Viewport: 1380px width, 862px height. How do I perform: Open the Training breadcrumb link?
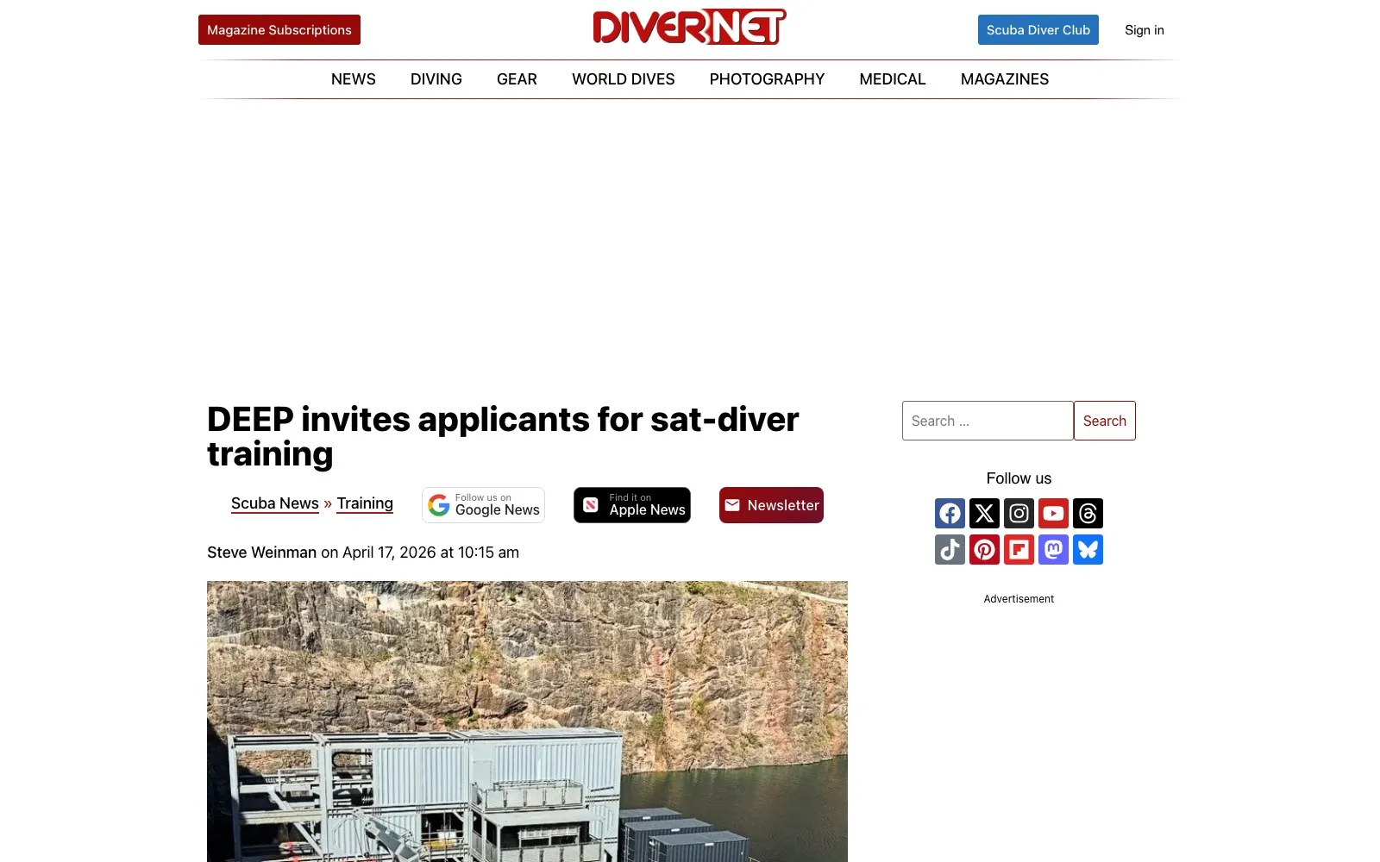[365, 503]
